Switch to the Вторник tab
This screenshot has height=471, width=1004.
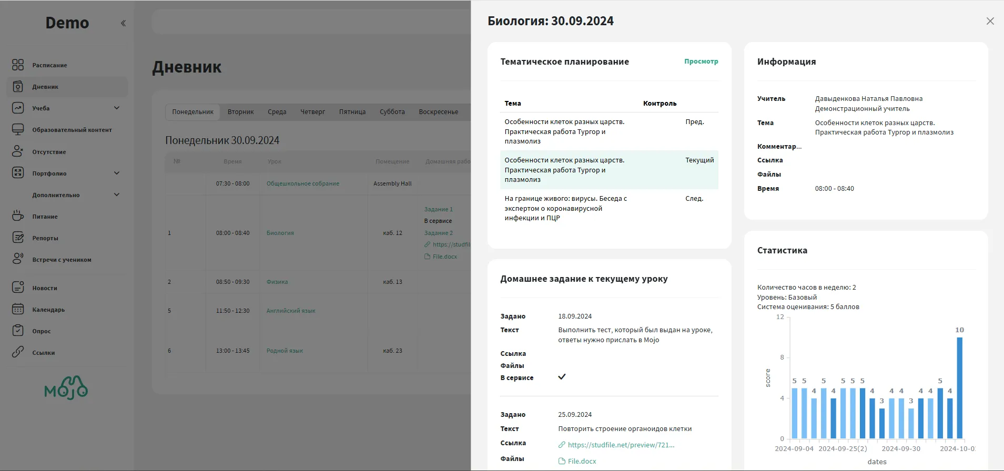pos(240,112)
